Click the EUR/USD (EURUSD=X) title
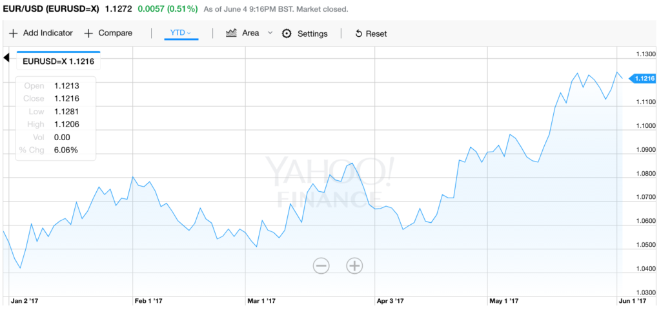This screenshot has height=312, width=661. 50,9
